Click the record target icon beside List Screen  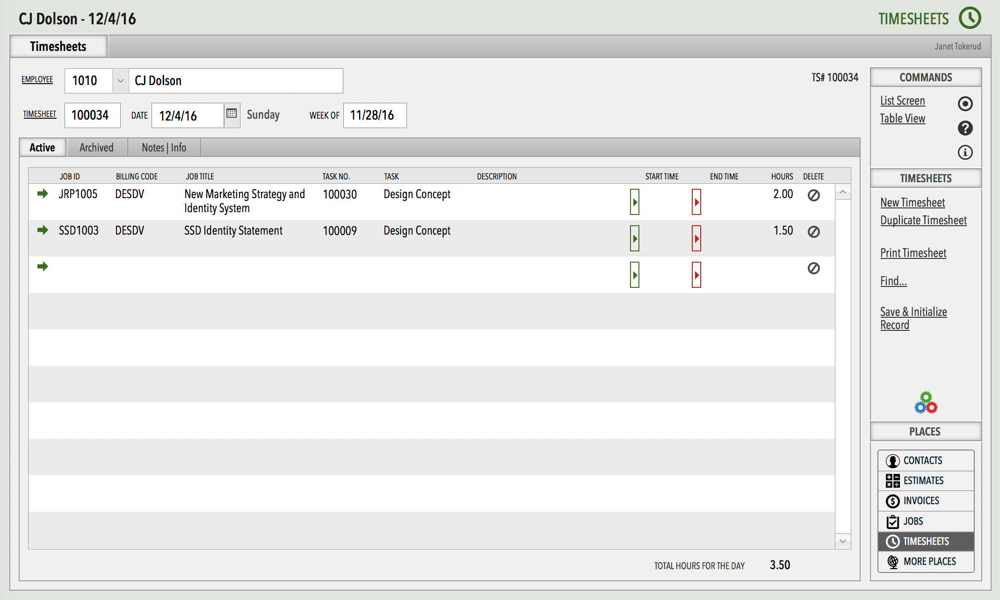click(x=965, y=104)
